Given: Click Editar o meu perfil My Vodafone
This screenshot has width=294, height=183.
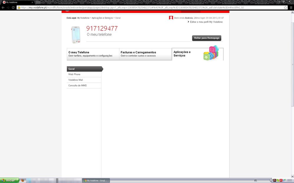Looking at the screenshot, I should coord(206,22).
